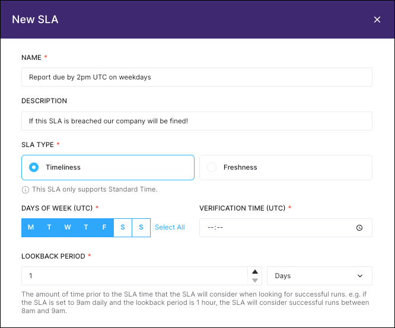Enable Sunday in days of week
This screenshot has height=328, width=395.
tap(141, 228)
